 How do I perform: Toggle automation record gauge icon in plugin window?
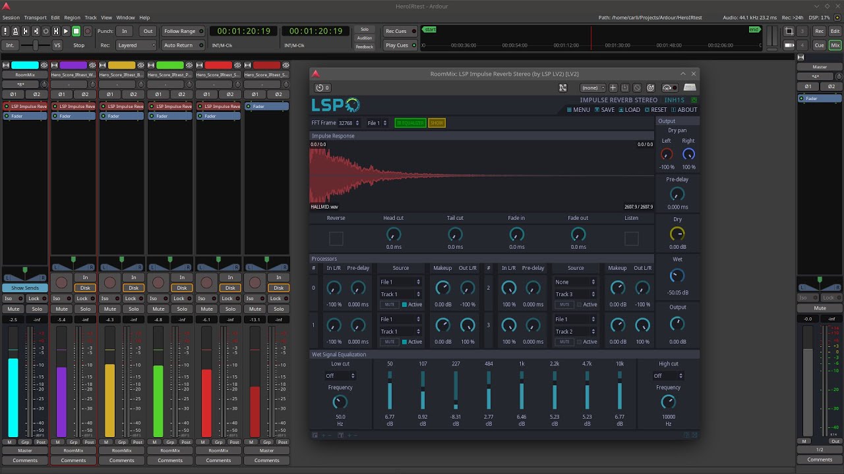coord(670,88)
